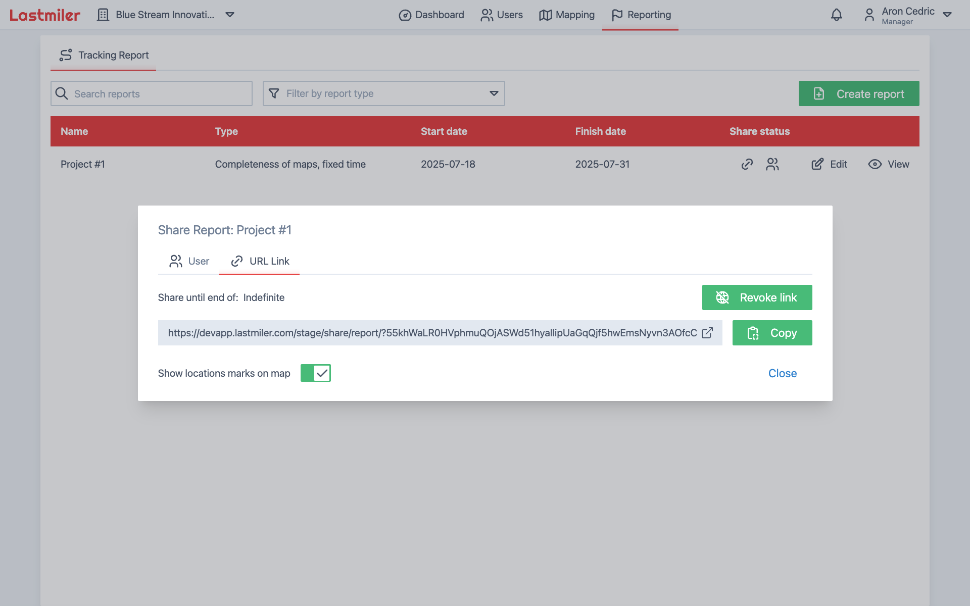
Task: Edit the Project #1 report
Action: coord(829,164)
